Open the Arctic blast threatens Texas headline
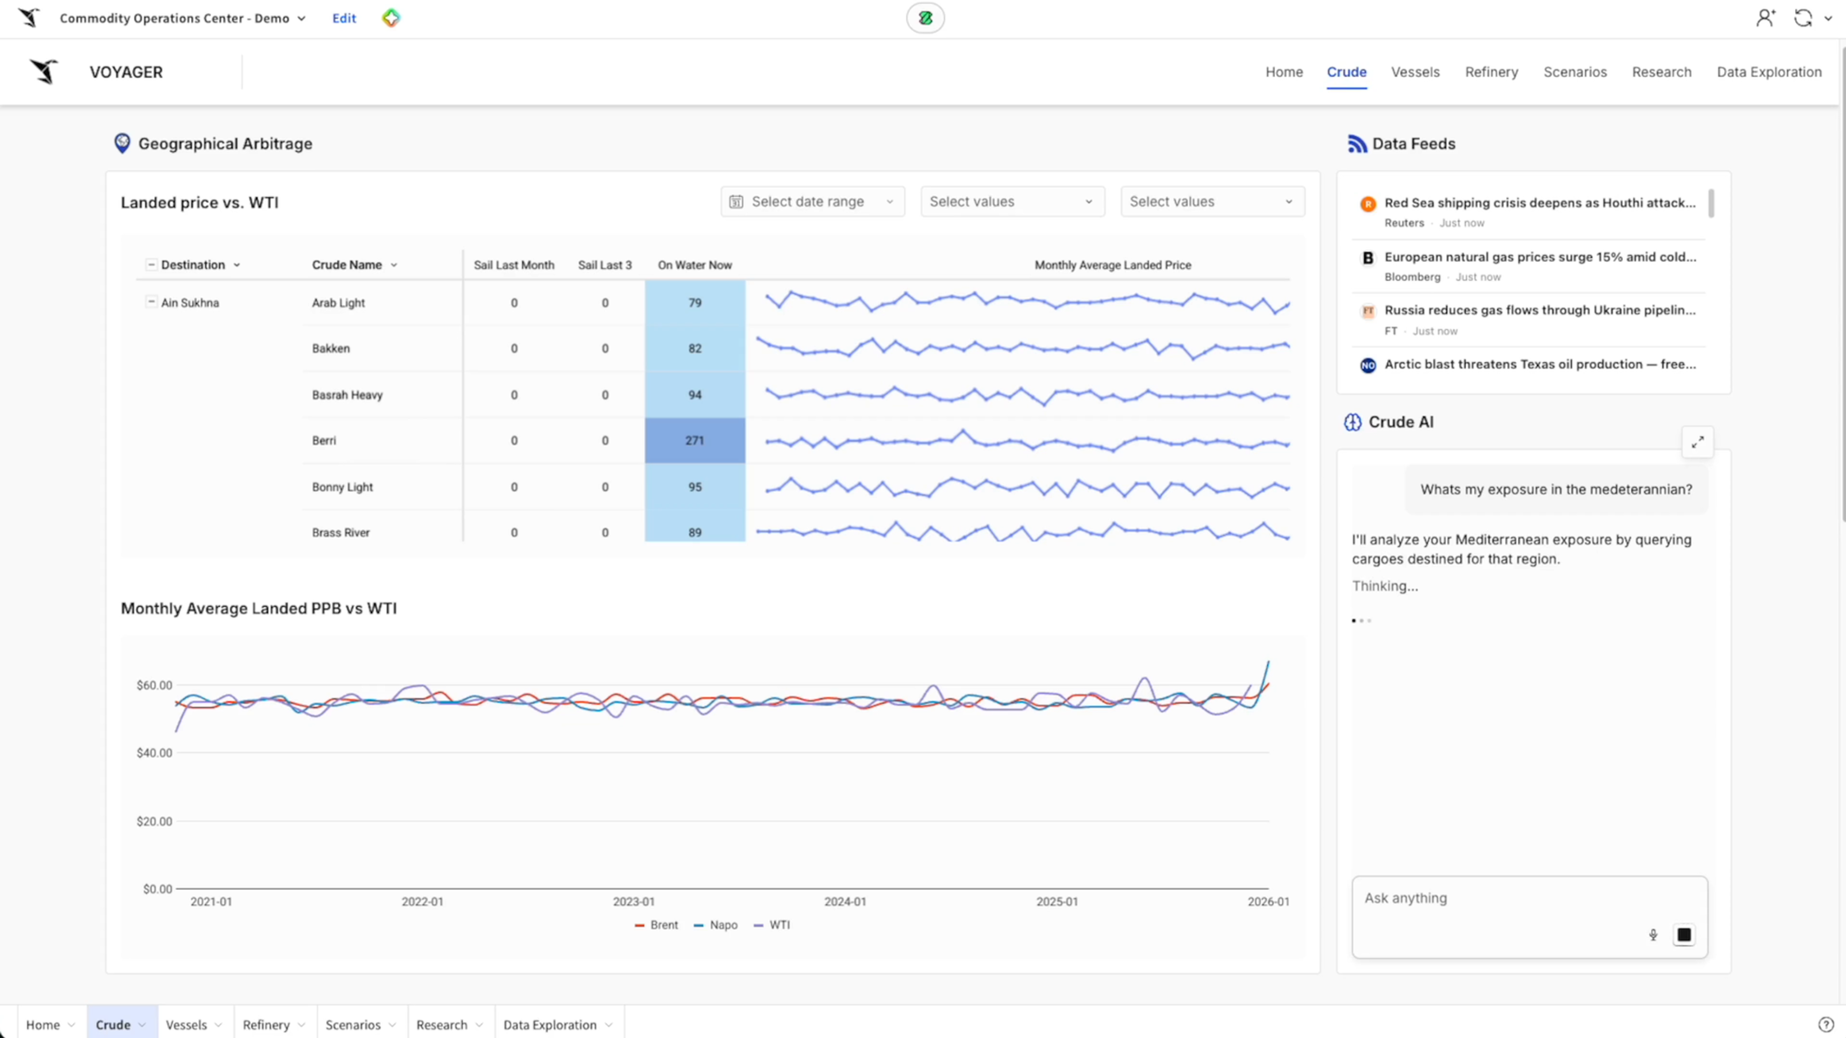 pyautogui.click(x=1539, y=364)
